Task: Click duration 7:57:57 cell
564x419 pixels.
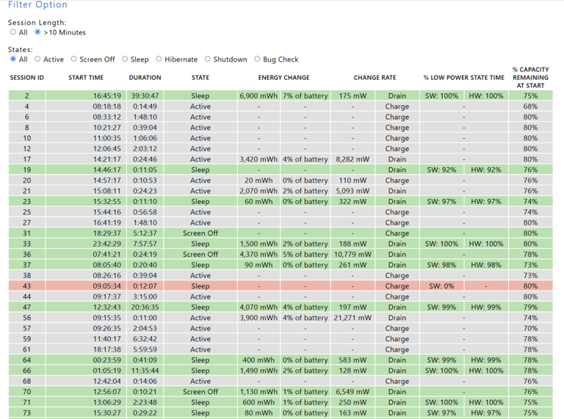Action: coord(145,244)
